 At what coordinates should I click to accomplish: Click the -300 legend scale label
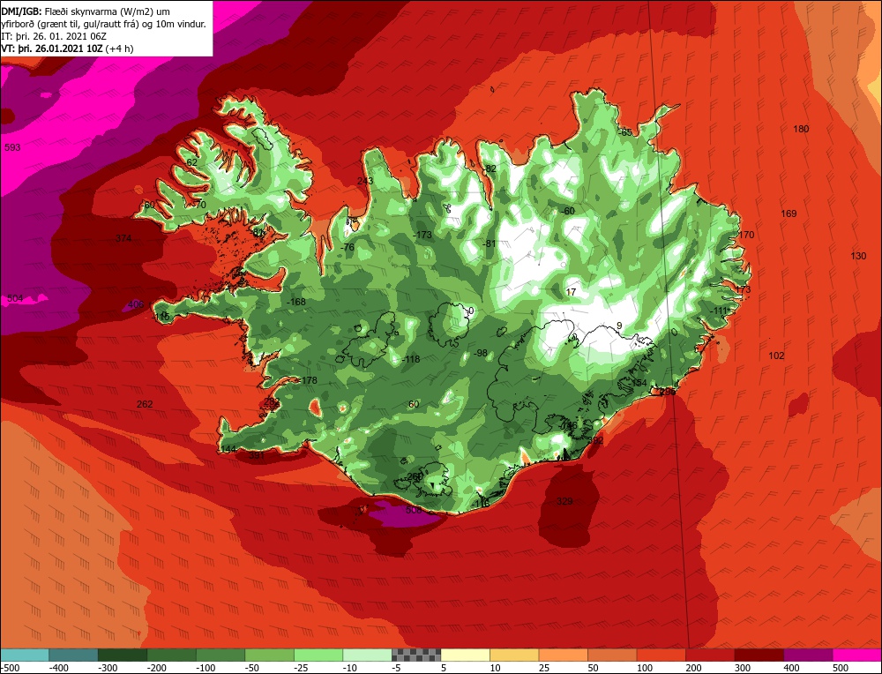click(108, 668)
